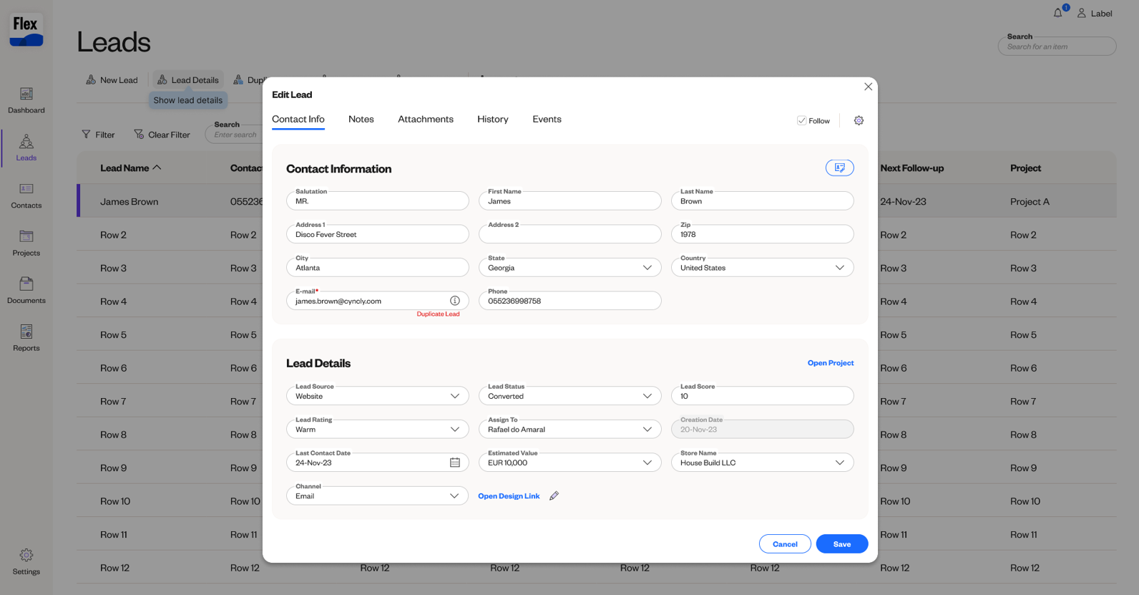The height and width of the screenshot is (595, 1139).
Task: Click the Lead Score input field
Action: 763,395
